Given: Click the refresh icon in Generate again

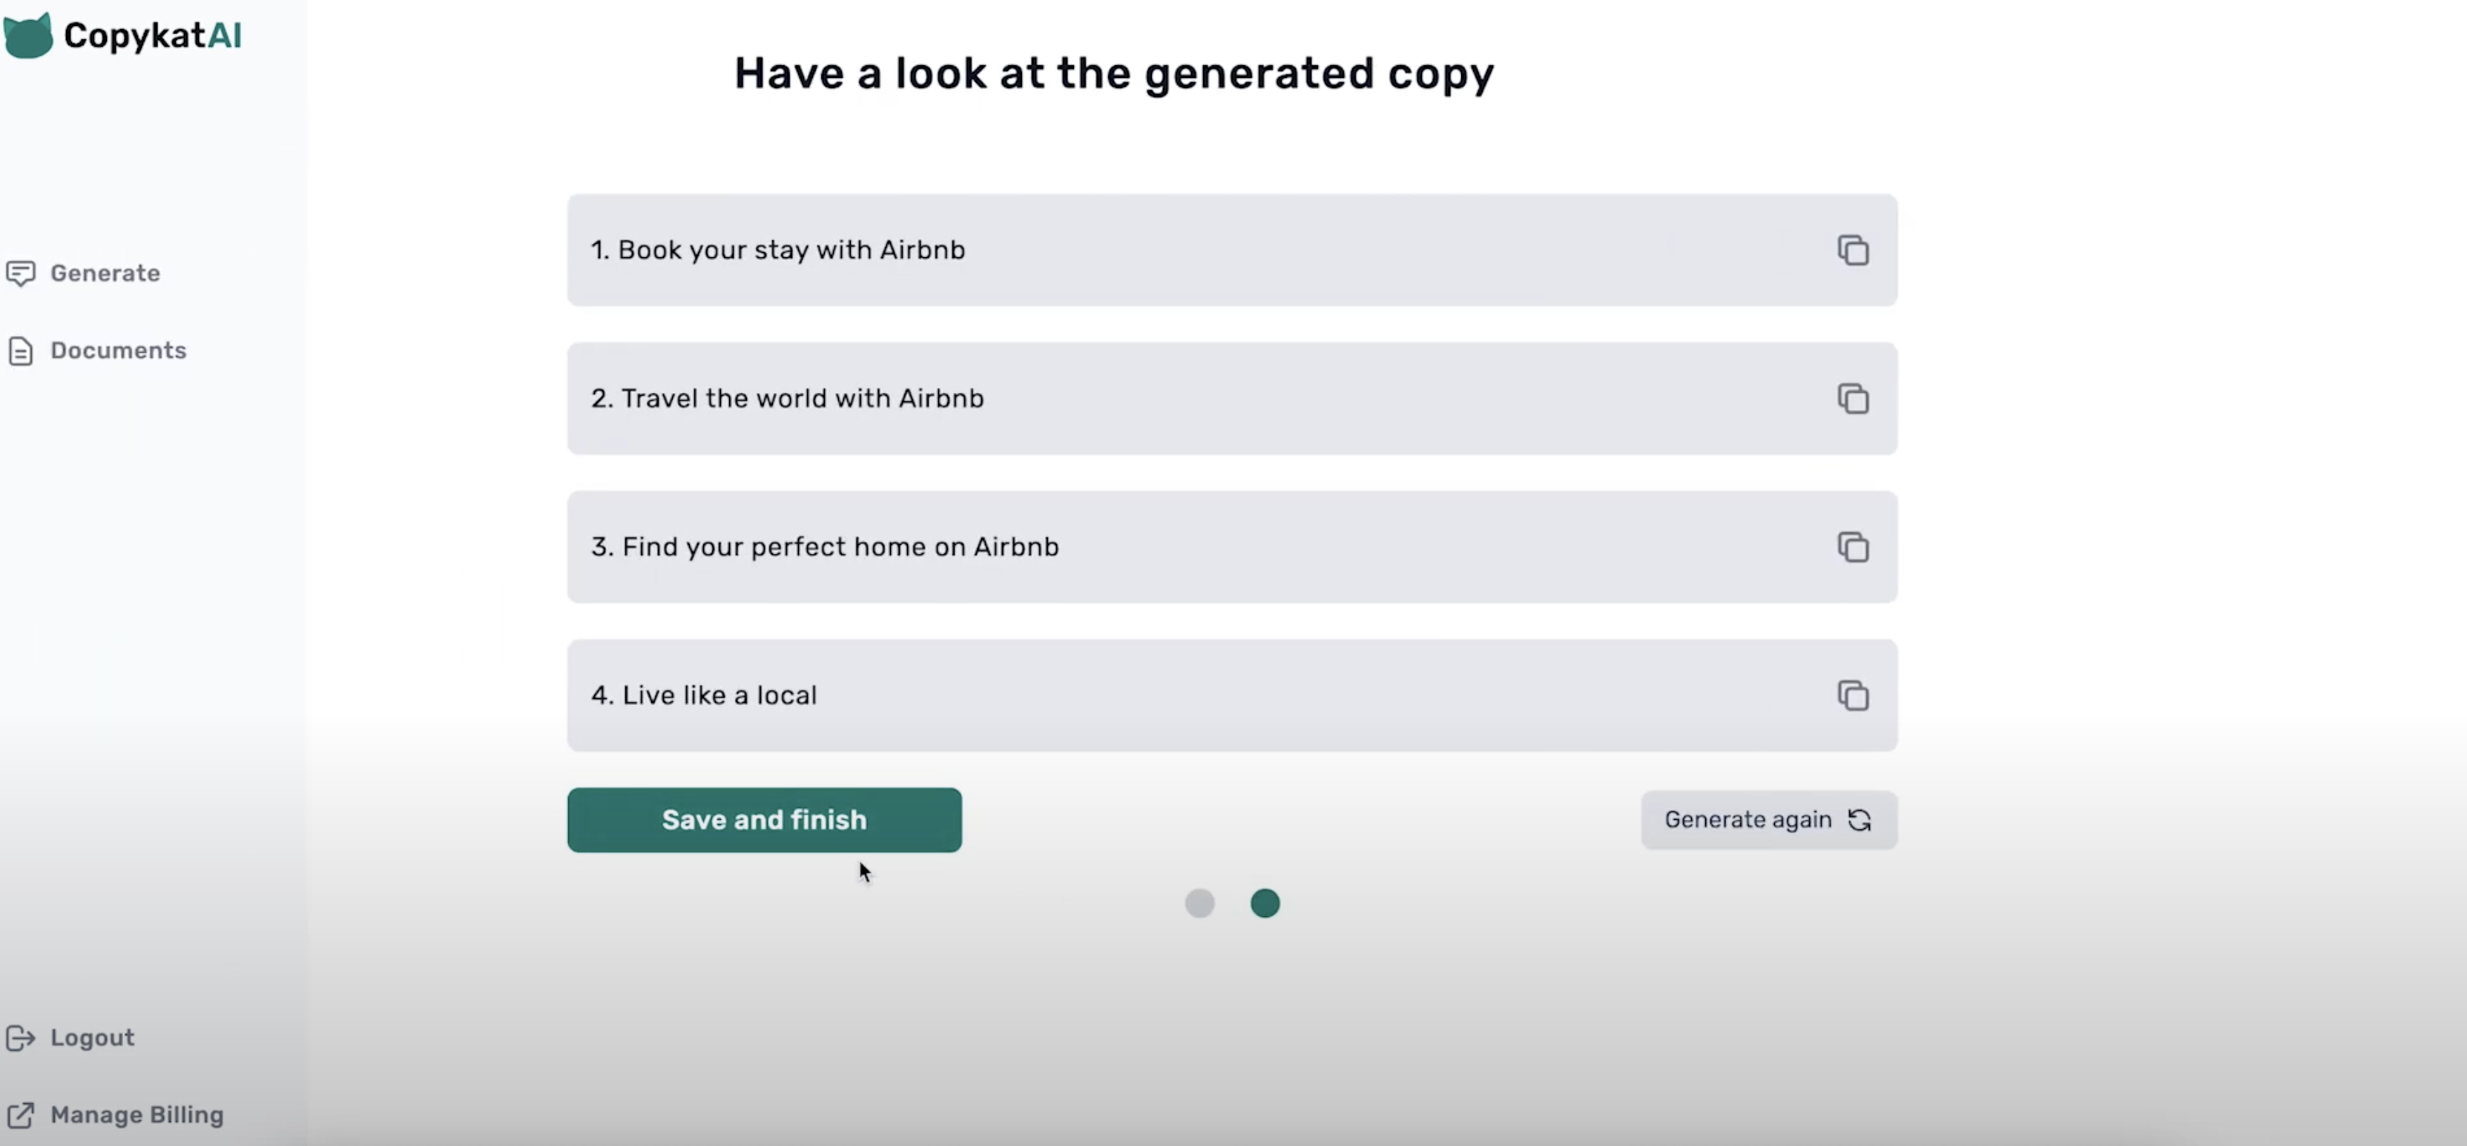Looking at the screenshot, I should tap(1859, 821).
